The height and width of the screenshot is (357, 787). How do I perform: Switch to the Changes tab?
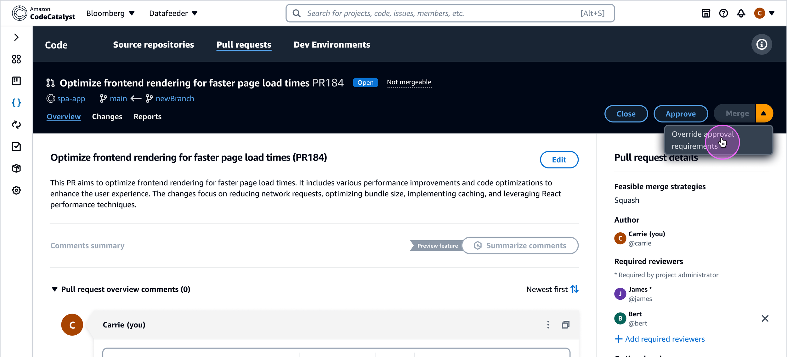[x=107, y=116]
